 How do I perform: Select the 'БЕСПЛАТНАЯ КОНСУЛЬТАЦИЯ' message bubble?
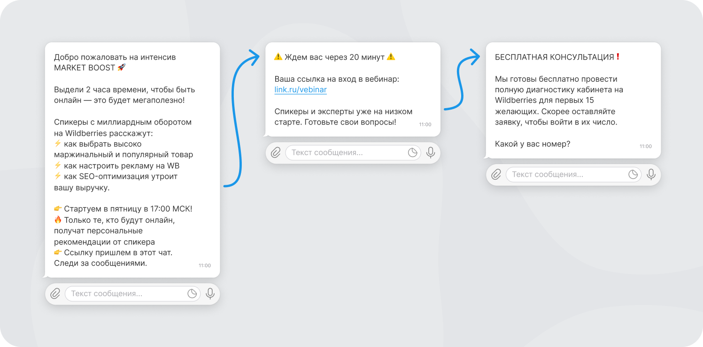tap(573, 100)
